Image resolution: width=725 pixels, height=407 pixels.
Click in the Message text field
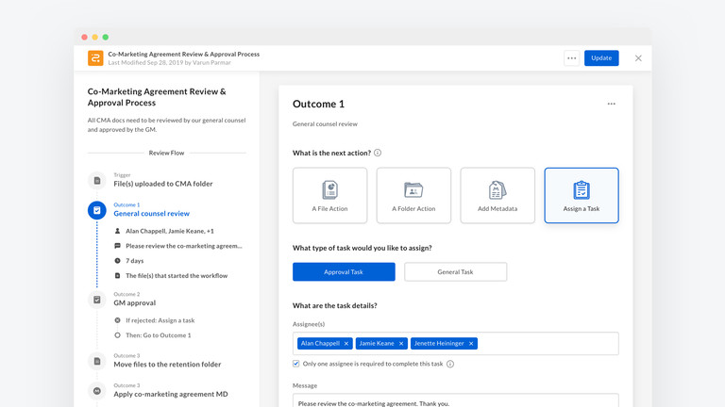coord(455,401)
